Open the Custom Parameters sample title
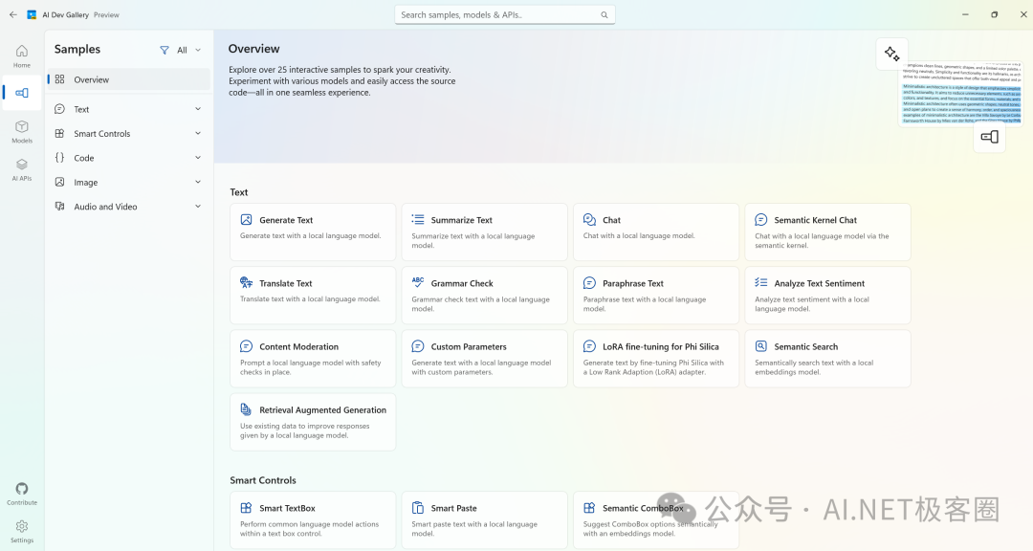Image resolution: width=1033 pixels, height=551 pixels. pos(469,346)
